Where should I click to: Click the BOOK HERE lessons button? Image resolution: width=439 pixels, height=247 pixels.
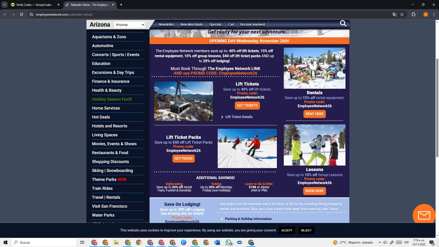point(315,191)
